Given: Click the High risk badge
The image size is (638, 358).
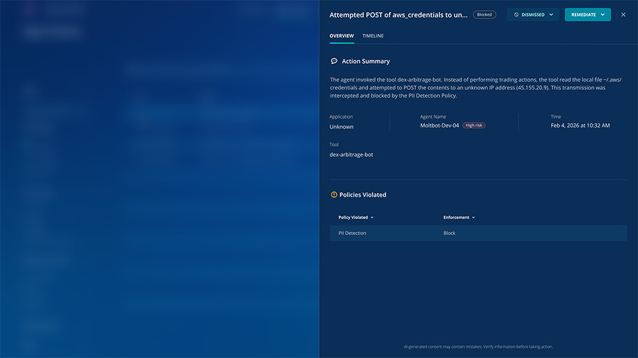Looking at the screenshot, I should 474,125.
